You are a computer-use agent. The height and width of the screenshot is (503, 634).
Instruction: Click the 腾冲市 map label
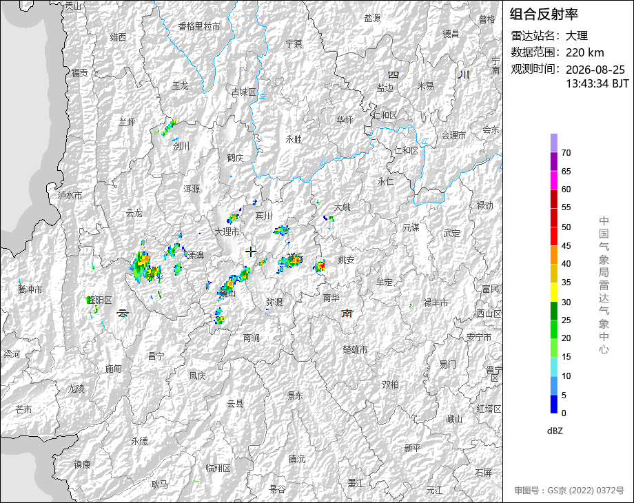(30, 289)
